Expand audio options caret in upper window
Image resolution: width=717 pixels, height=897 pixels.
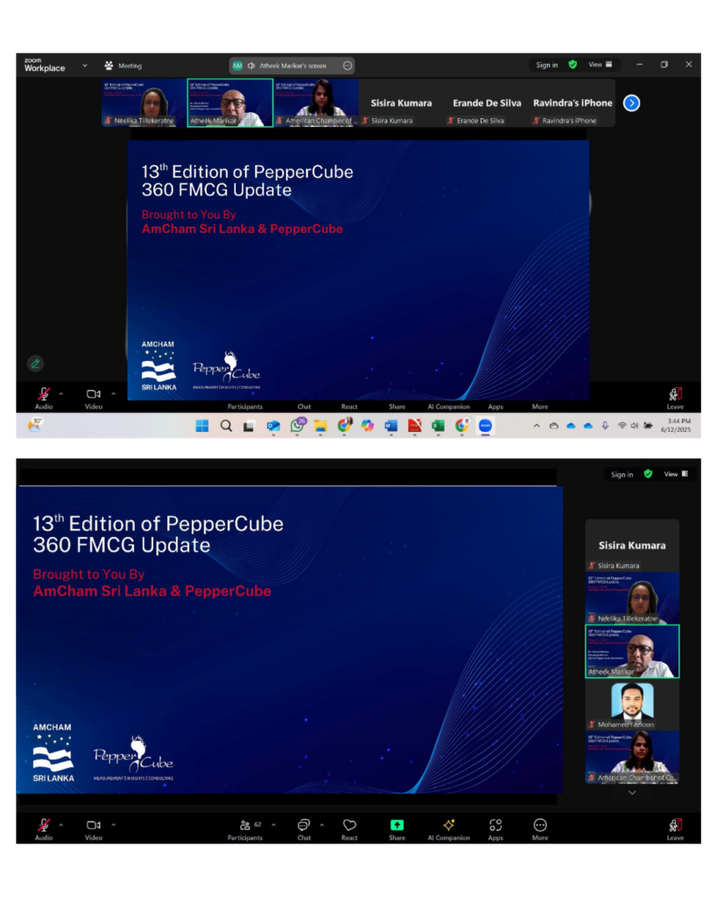61,393
